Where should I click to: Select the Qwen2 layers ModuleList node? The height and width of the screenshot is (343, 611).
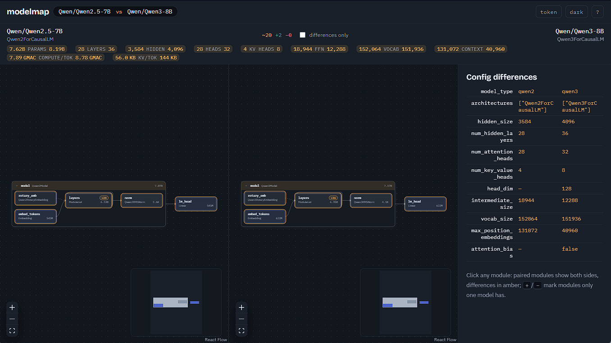(x=88, y=200)
